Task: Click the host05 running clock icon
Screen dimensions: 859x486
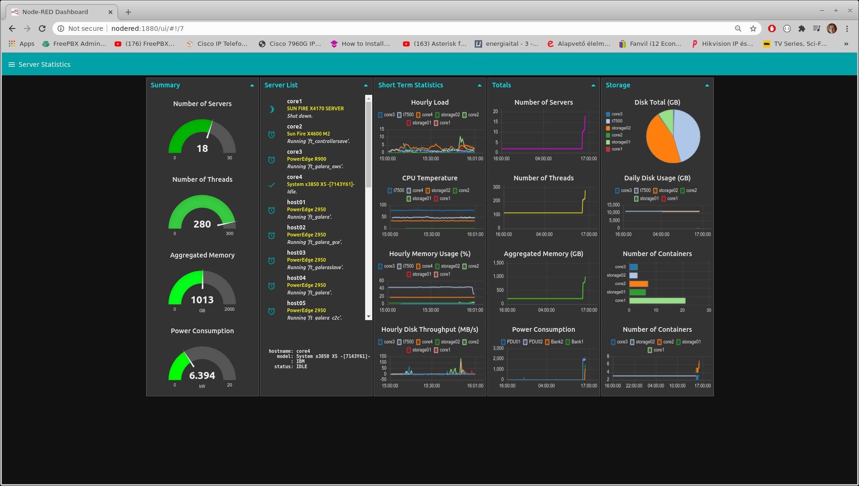Action: pos(272,311)
